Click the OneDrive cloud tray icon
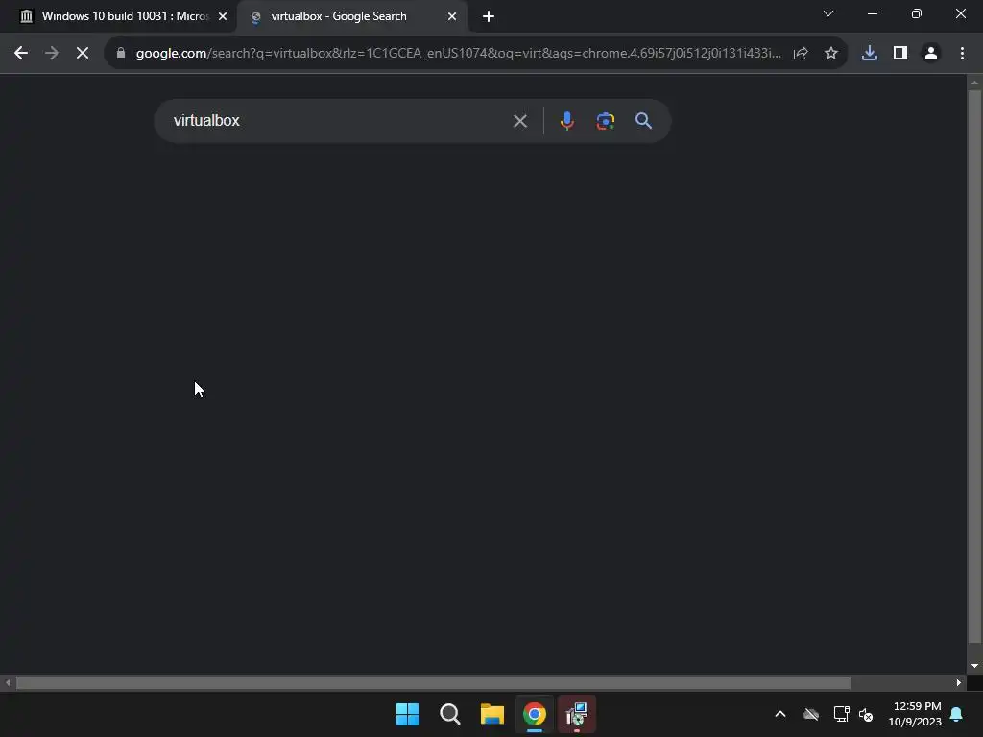983x737 pixels. point(811,714)
